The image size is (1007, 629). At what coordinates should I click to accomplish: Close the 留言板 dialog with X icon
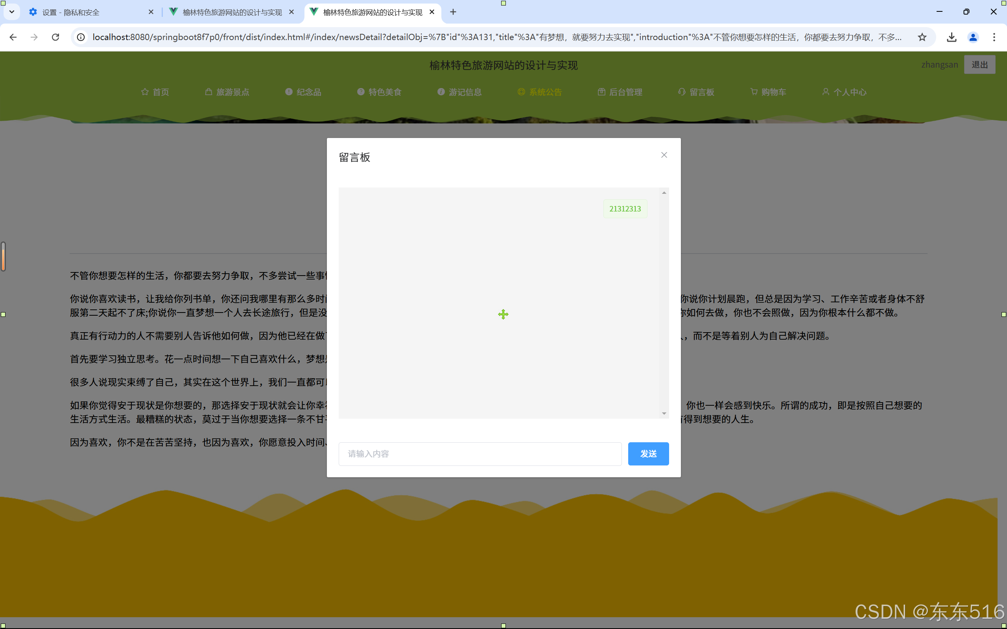coord(664,155)
